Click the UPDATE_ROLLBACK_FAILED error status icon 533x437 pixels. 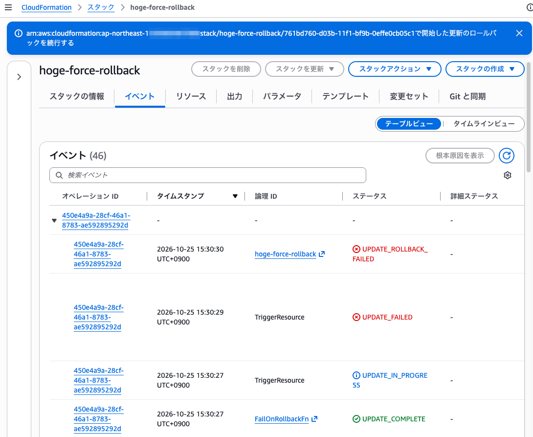tap(356, 249)
